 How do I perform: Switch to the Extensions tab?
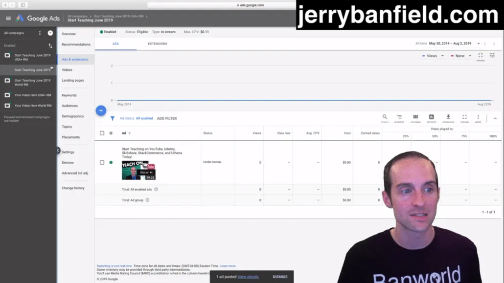tap(158, 44)
